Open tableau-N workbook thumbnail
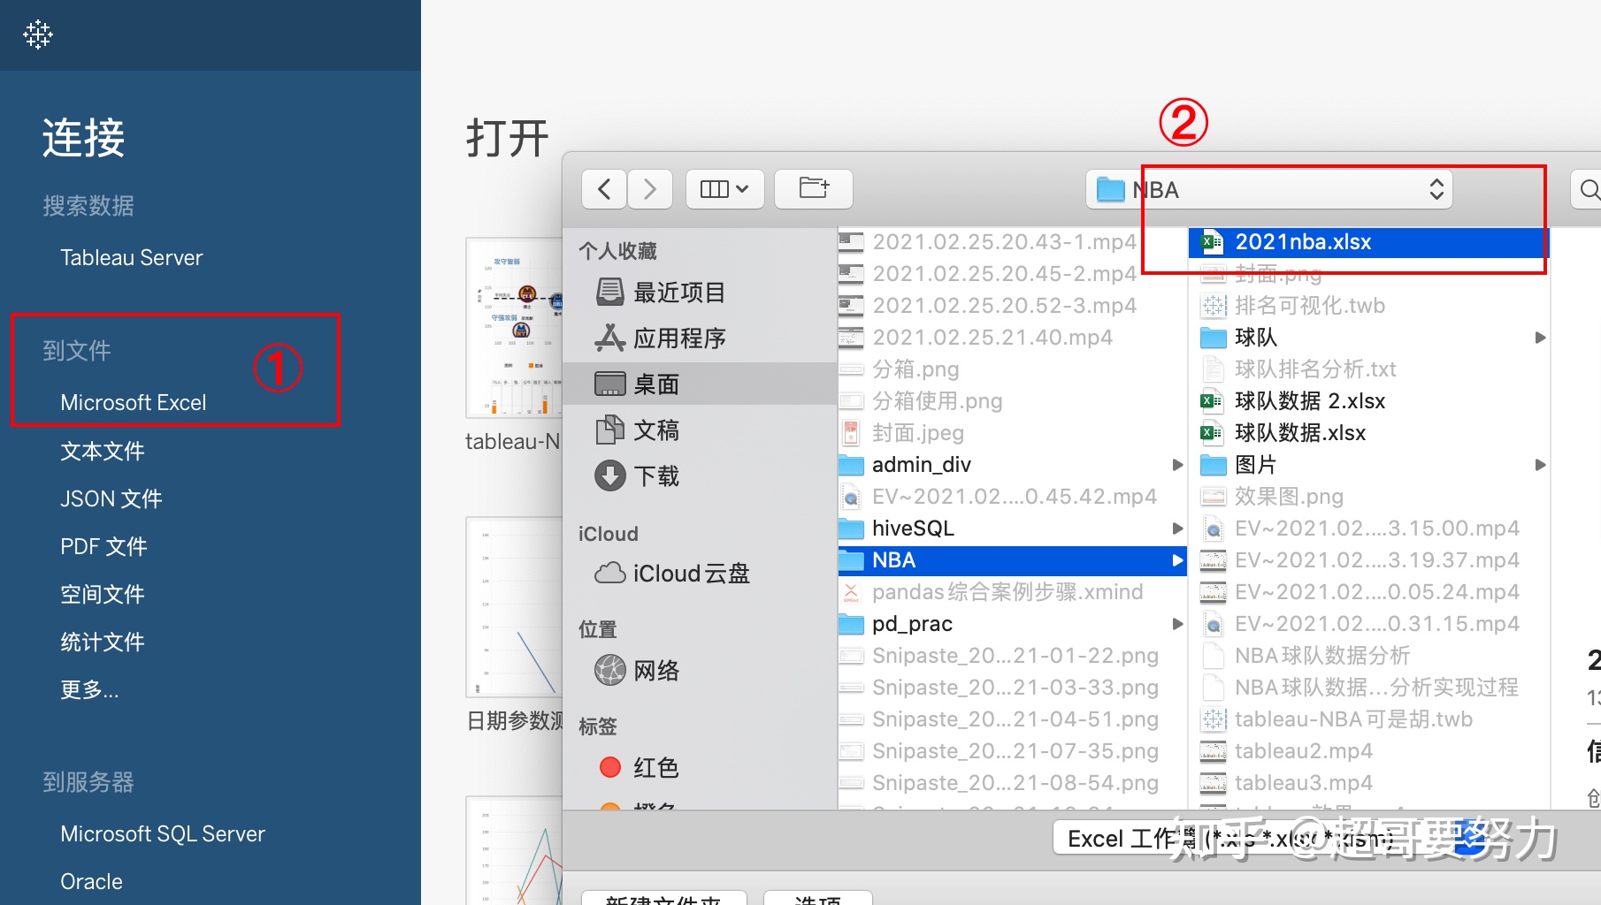 click(514, 328)
